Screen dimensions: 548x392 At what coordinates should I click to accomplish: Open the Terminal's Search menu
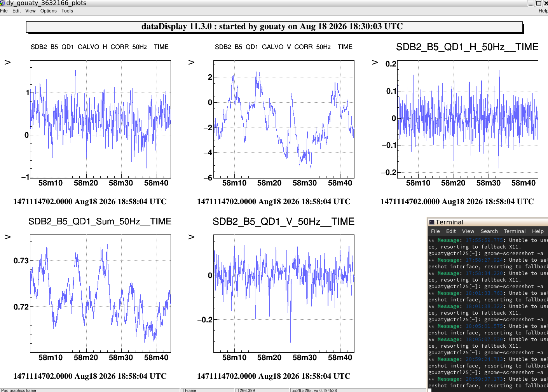tap(489, 231)
